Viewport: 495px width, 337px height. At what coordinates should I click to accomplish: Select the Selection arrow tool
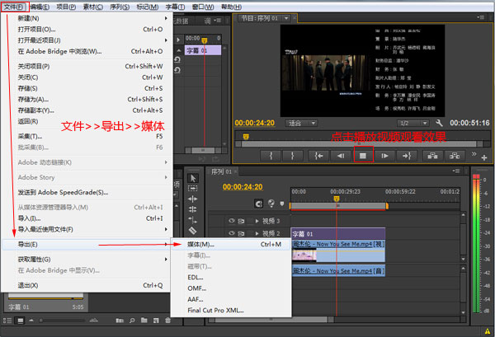193,179
